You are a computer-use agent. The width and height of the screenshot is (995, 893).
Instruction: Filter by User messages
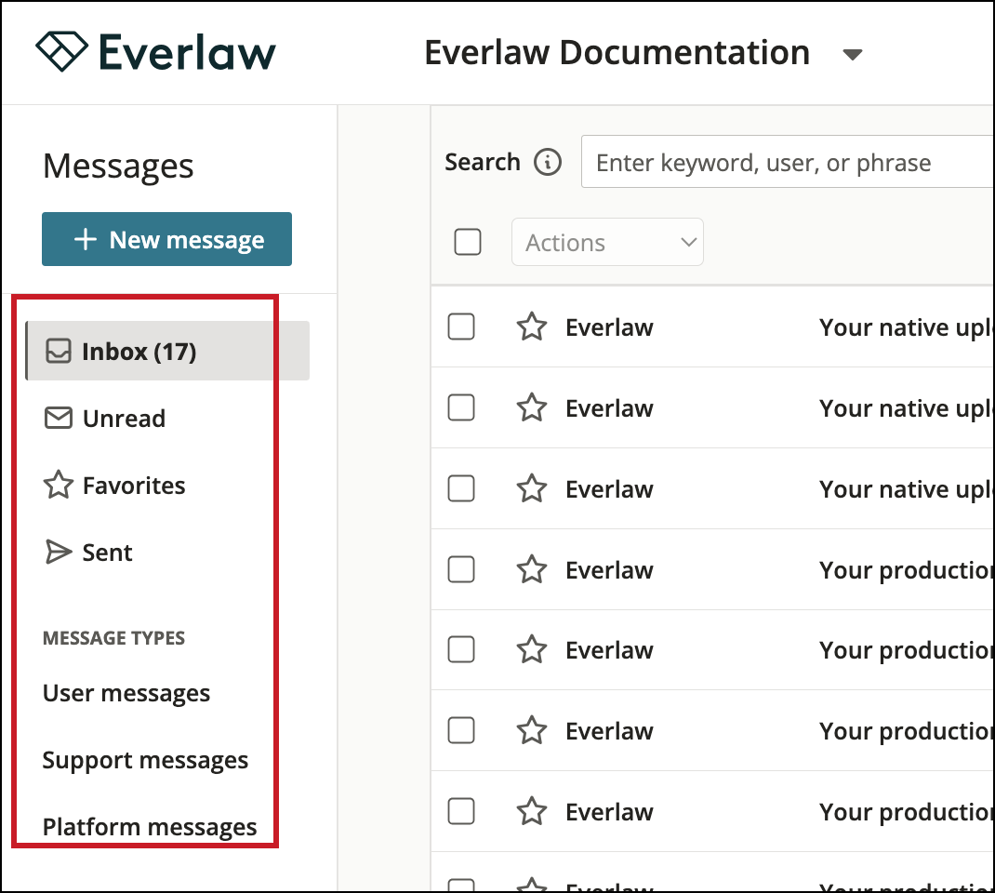[x=126, y=693]
